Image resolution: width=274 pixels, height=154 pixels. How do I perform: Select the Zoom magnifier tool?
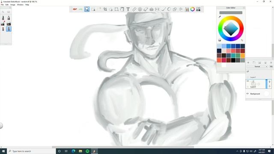(x=86, y=9)
